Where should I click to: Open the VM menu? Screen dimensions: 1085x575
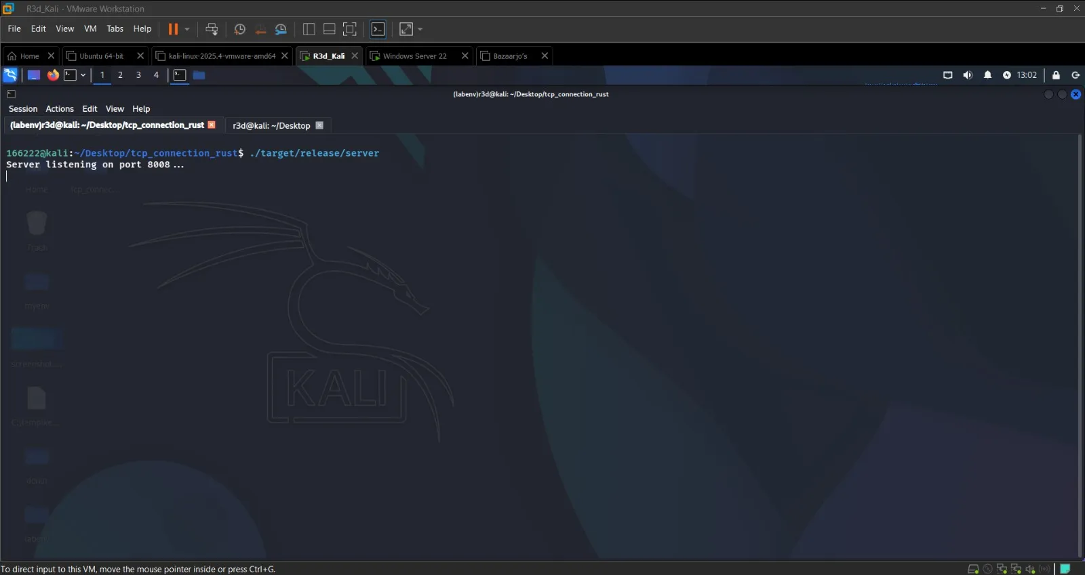(x=90, y=29)
